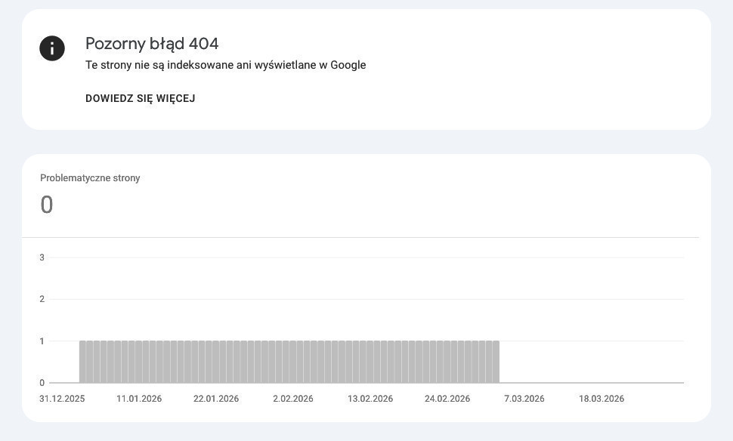Select the description text about Google indexing
The image size is (733, 441).
coord(225,65)
